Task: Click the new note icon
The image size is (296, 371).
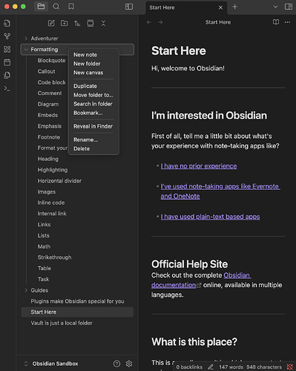Action: (51, 23)
